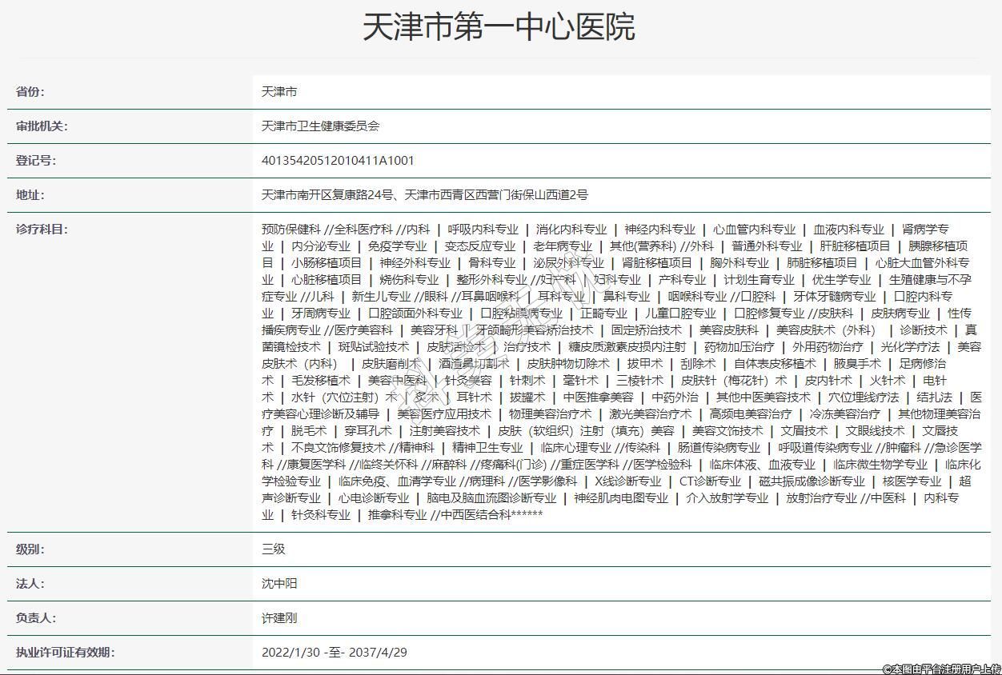Screen dimensions: 1002x675
Task: Select the 诊疗科目 field label
Action: point(42,230)
